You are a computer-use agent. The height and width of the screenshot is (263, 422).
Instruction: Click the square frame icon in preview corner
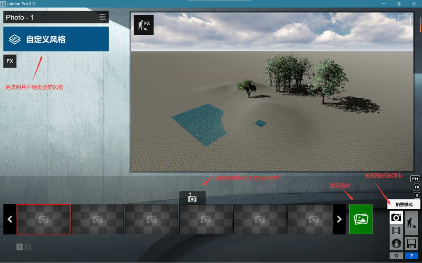(x=404, y=21)
